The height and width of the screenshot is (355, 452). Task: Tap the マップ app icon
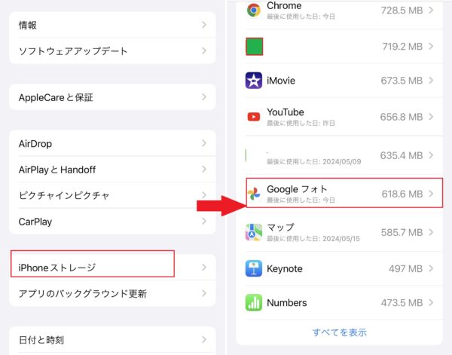254,232
